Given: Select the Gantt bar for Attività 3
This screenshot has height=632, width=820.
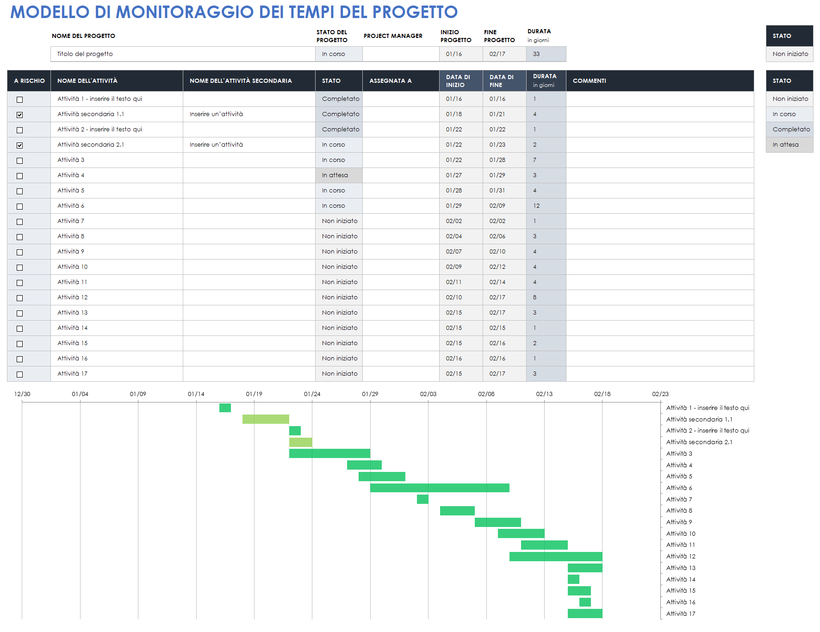Looking at the screenshot, I should (x=329, y=453).
